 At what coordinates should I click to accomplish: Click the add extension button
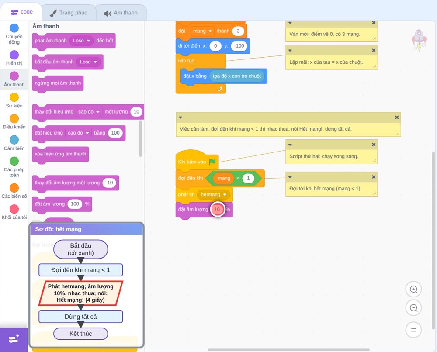[14, 339]
